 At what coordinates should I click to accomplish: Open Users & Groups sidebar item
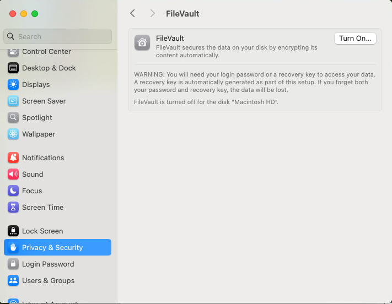(57, 280)
